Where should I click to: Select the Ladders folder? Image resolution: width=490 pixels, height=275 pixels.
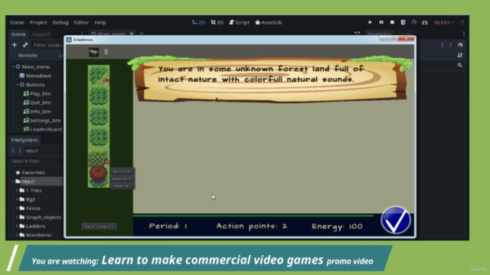click(35, 226)
